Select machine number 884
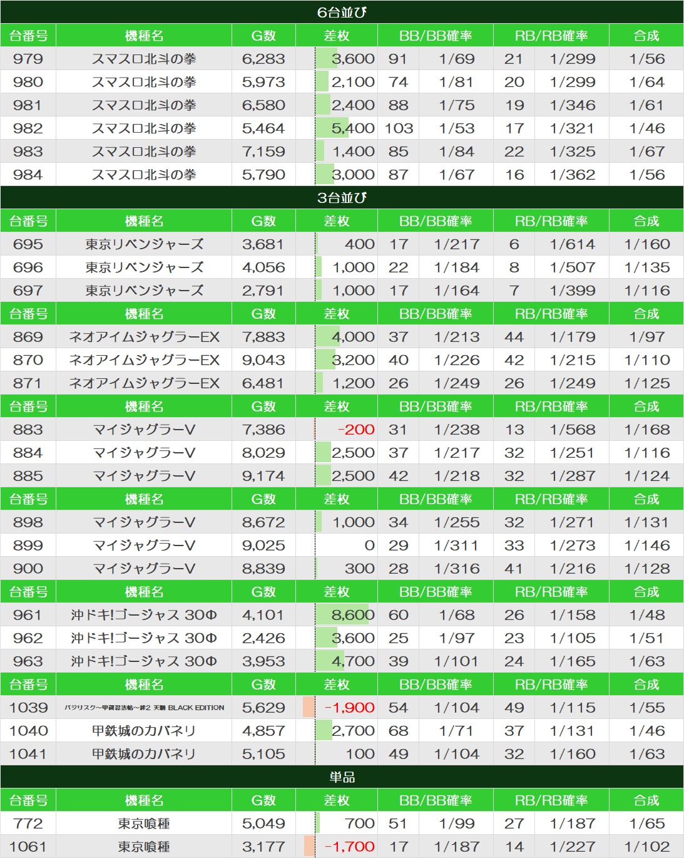This screenshot has height=858, width=684. pyautogui.click(x=28, y=453)
